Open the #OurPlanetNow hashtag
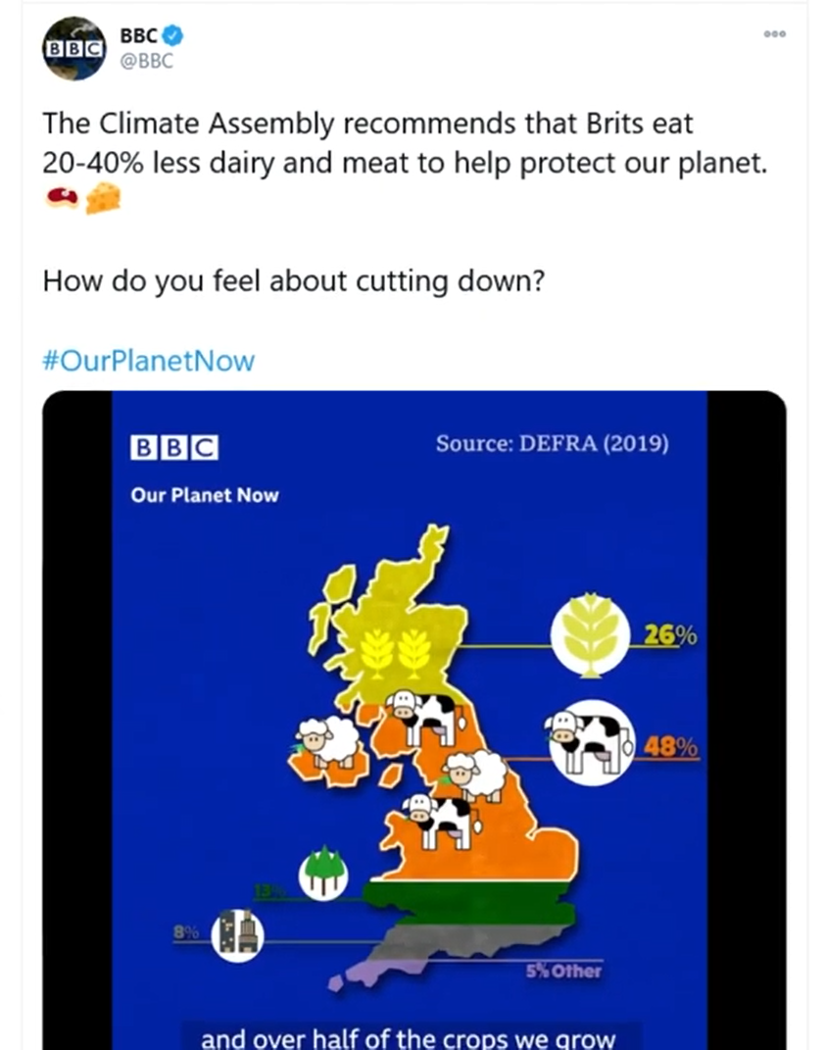Image resolution: width=824 pixels, height=1050 pixels. 148,361
